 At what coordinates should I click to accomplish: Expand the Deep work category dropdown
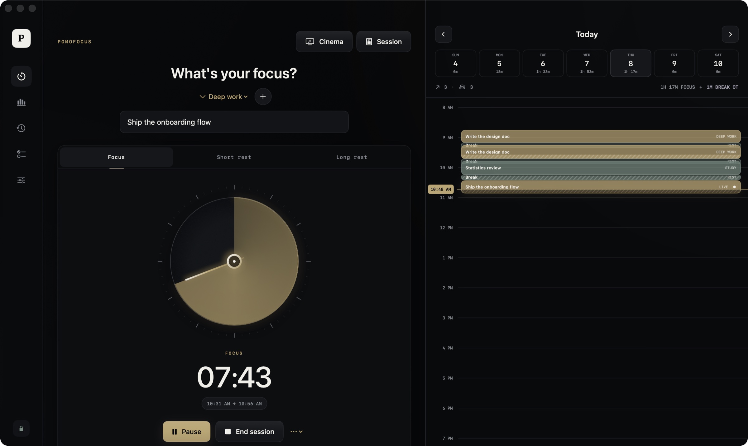(224, 96)
